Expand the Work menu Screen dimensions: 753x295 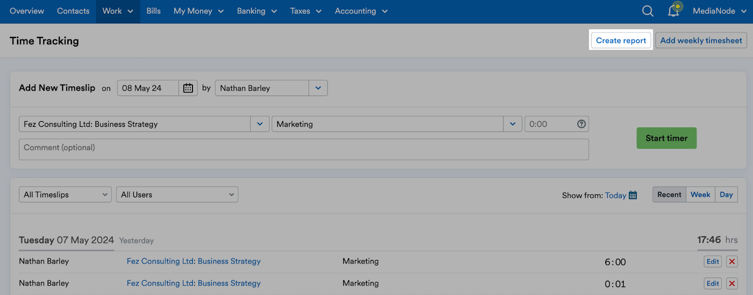click(118, 11)
